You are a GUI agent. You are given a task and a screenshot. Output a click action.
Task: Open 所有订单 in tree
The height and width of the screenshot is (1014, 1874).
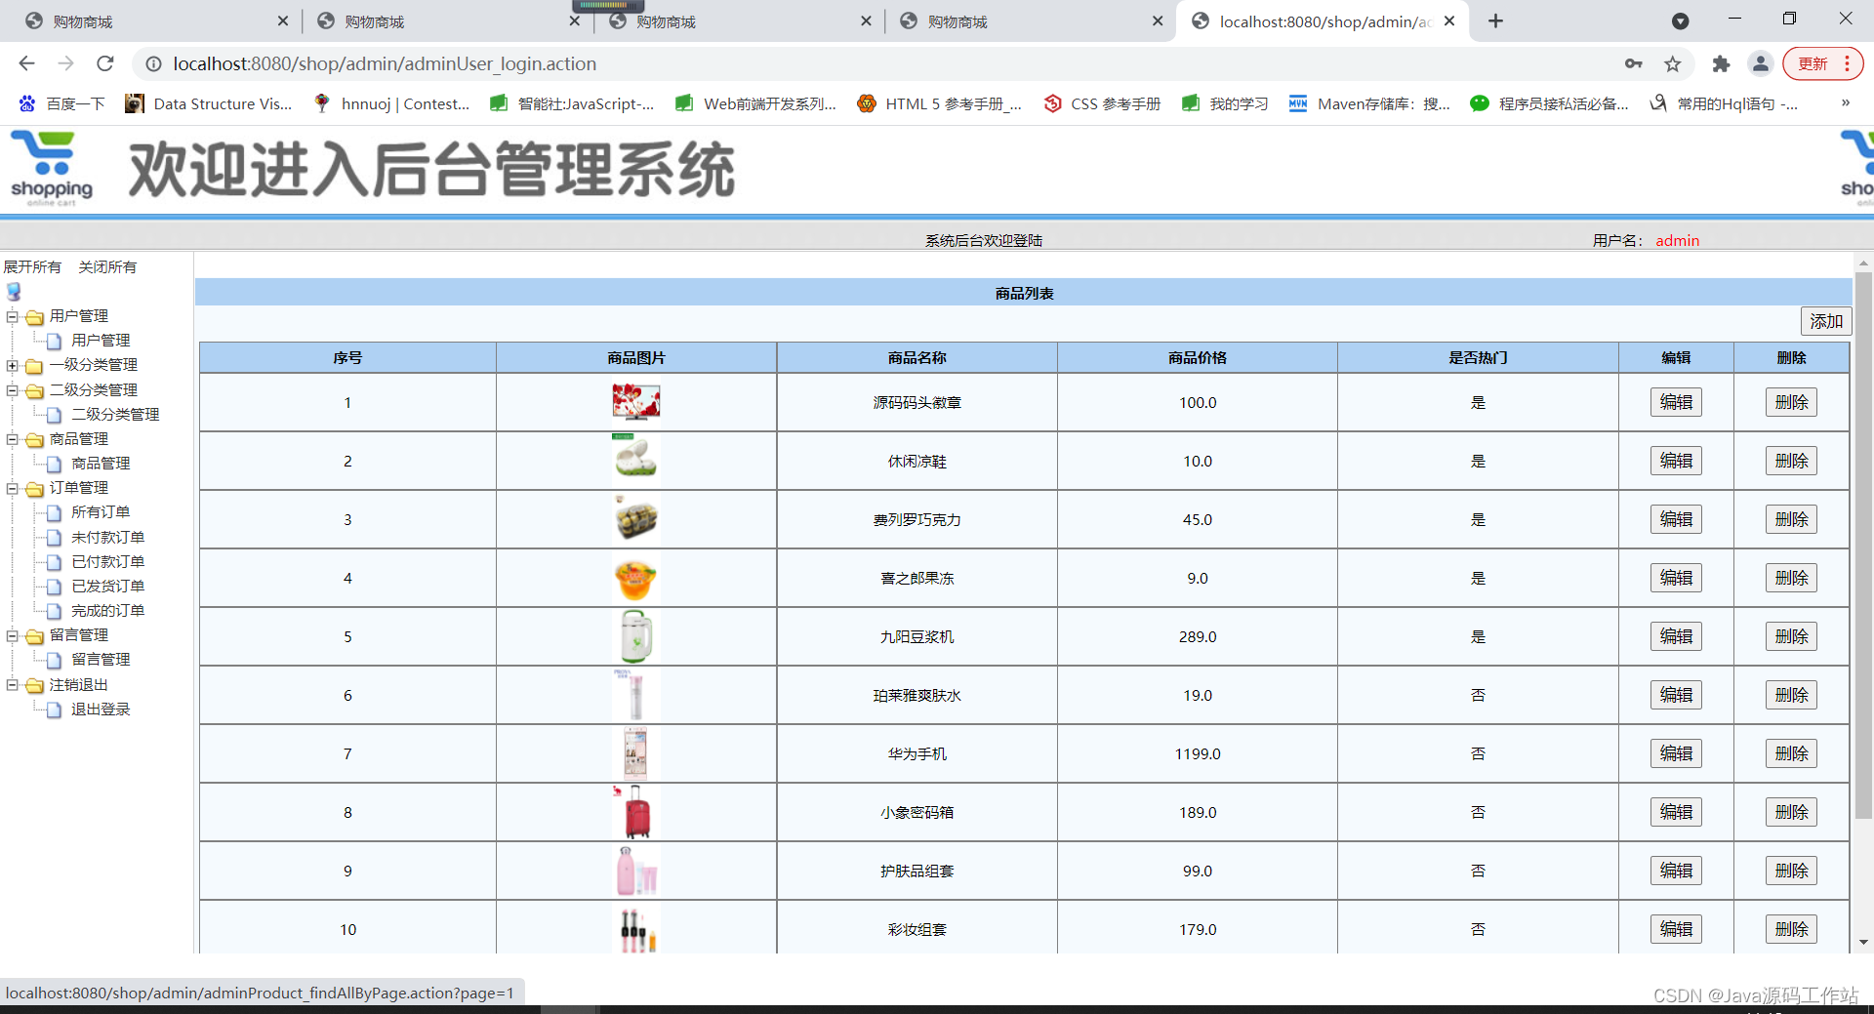coord(101,512)
